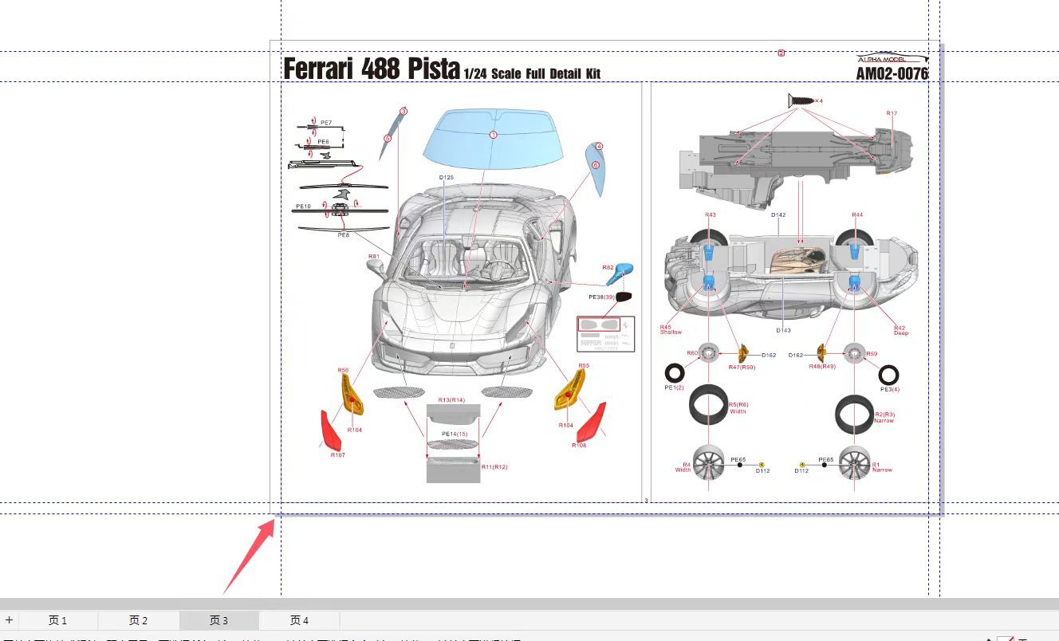The height and width of the screenshot is (641, 1059).
Task: Click the 'PE7' wiper part label
Action: (326, 123)
